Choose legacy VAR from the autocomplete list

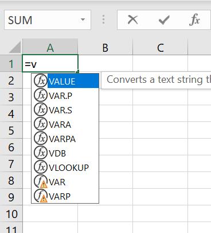click(65, 181)
